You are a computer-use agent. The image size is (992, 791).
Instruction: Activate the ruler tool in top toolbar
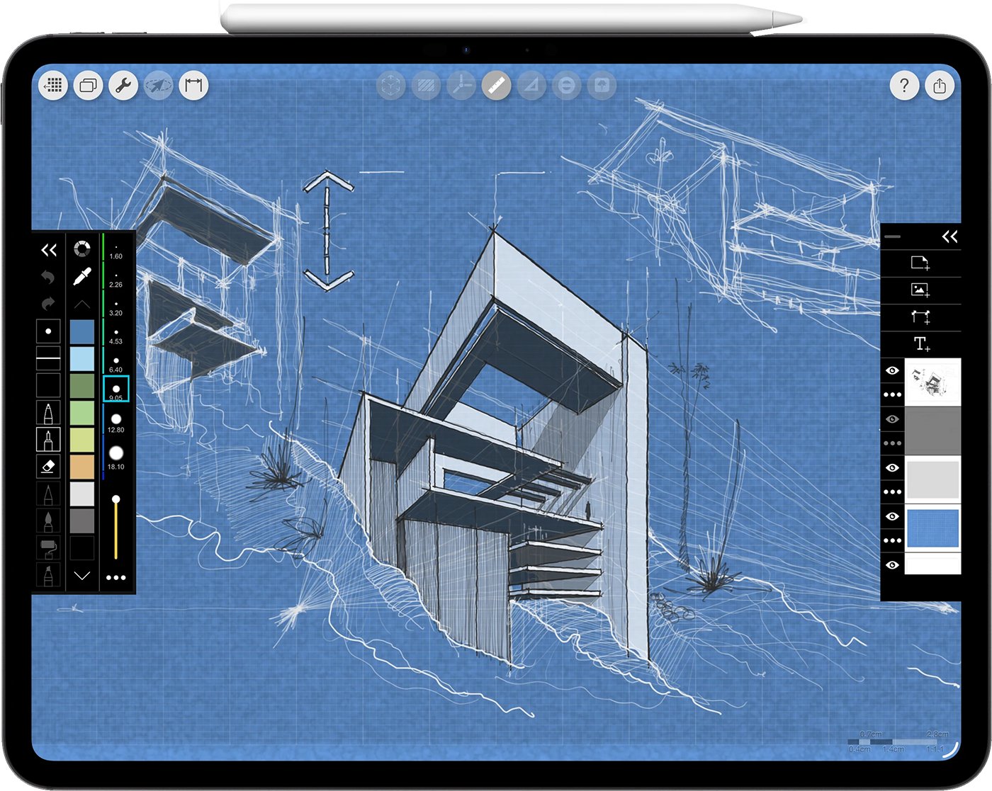(496, 86)
